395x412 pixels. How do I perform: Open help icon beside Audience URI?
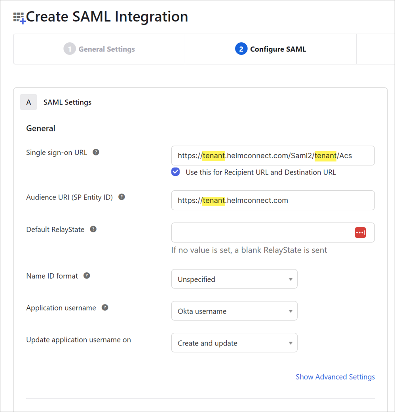(122, 197)
